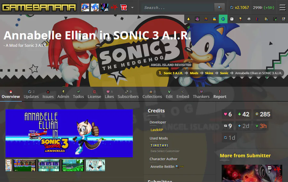Screen dimensions: 288x182
Task: Click the 'Annette Reitlin' author name
Action: click(162, 167)
